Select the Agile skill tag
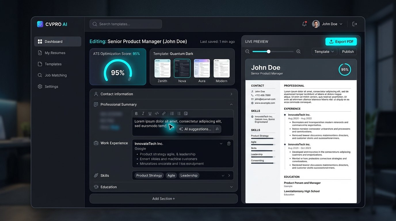The height and width of the screenshot is (221, 396). click(171, 176)
